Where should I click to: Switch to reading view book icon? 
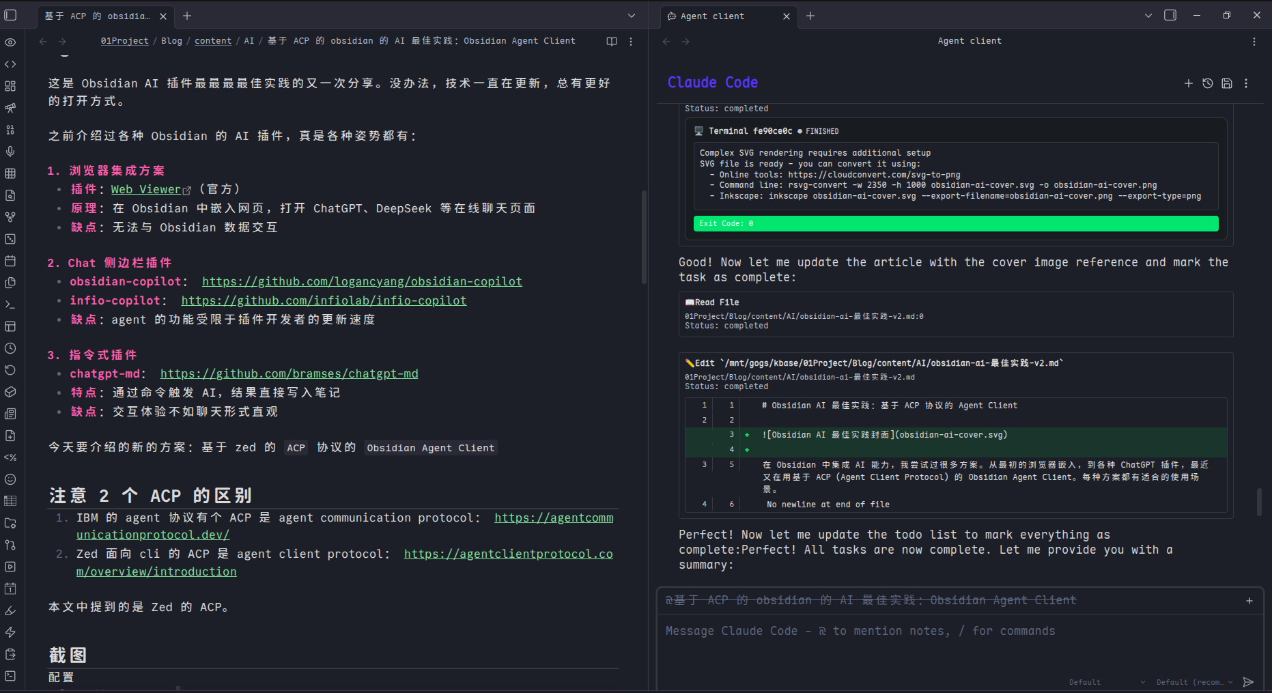[612, 42]
